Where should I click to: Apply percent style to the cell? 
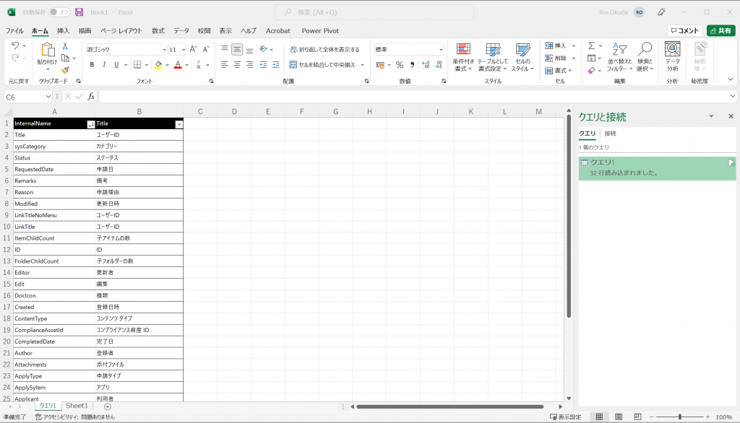(x=399, y=64)
